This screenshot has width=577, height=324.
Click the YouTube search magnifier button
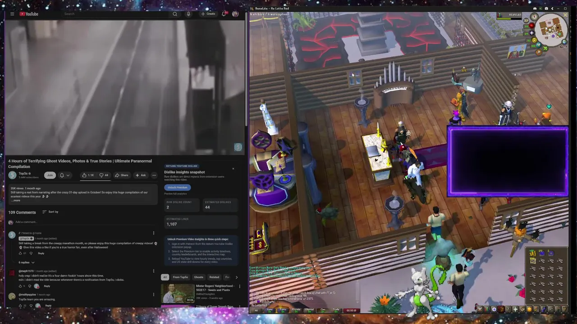pos(175,14)
